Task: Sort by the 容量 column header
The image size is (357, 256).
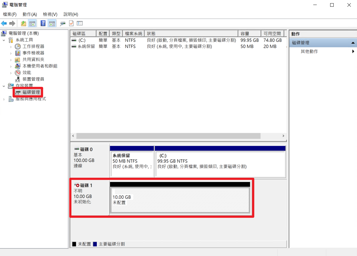Action: [250, 34]
